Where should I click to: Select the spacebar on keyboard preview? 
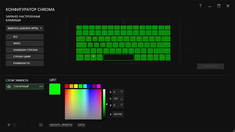tap(118, 57)
